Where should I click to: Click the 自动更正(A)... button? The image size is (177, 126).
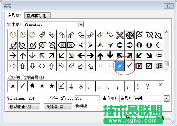click(x=24, y=106)
